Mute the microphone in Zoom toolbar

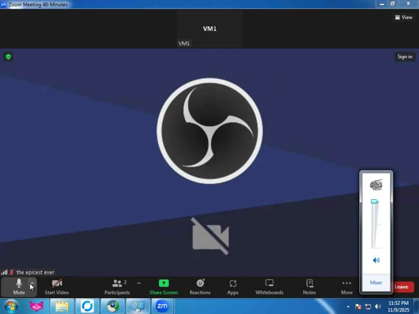pos(19,287)
